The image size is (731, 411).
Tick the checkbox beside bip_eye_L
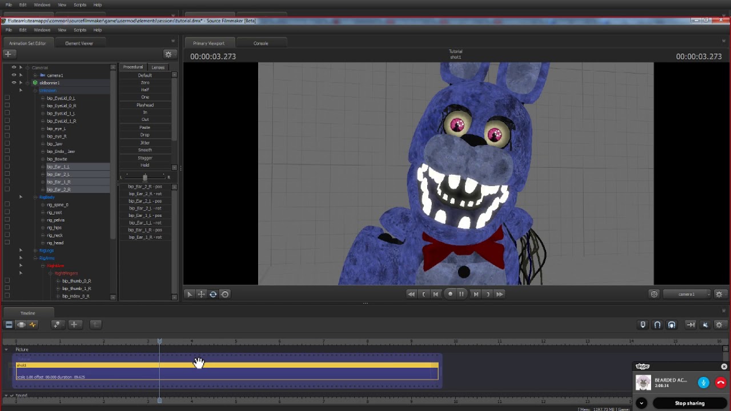point(7,128)
